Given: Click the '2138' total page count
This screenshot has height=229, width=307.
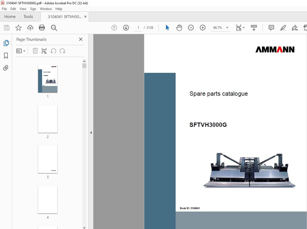Looking at the screenshot, I should tap(150, 28).
